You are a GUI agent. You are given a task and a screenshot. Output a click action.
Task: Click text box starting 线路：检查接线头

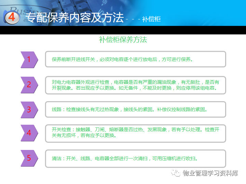point(136,109)
